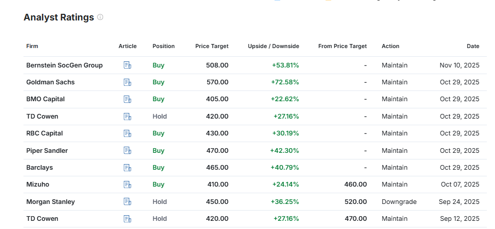Click the Piper Sandler article icon
The width and height of the screenshot is (495, 229).
tap(128, 151)
